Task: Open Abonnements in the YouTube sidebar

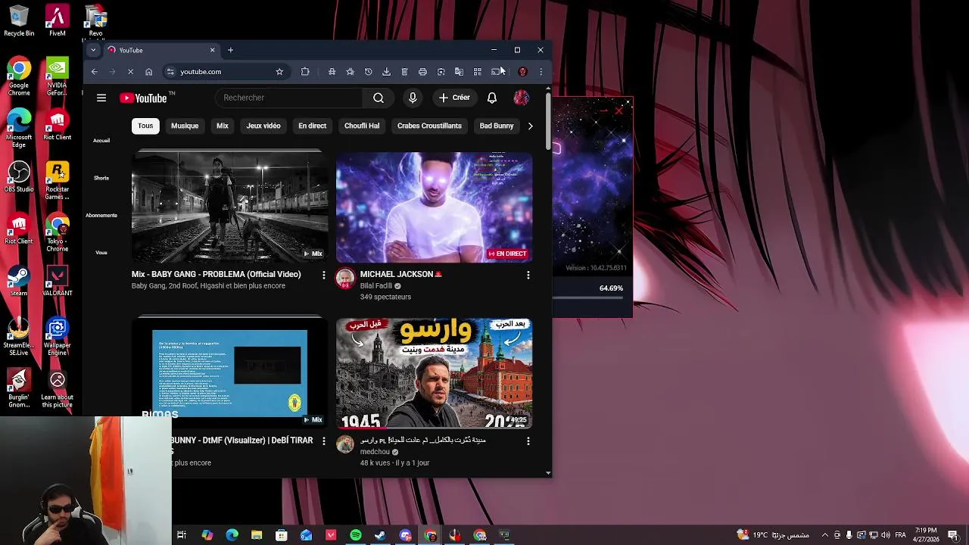Action: [101, 215]
